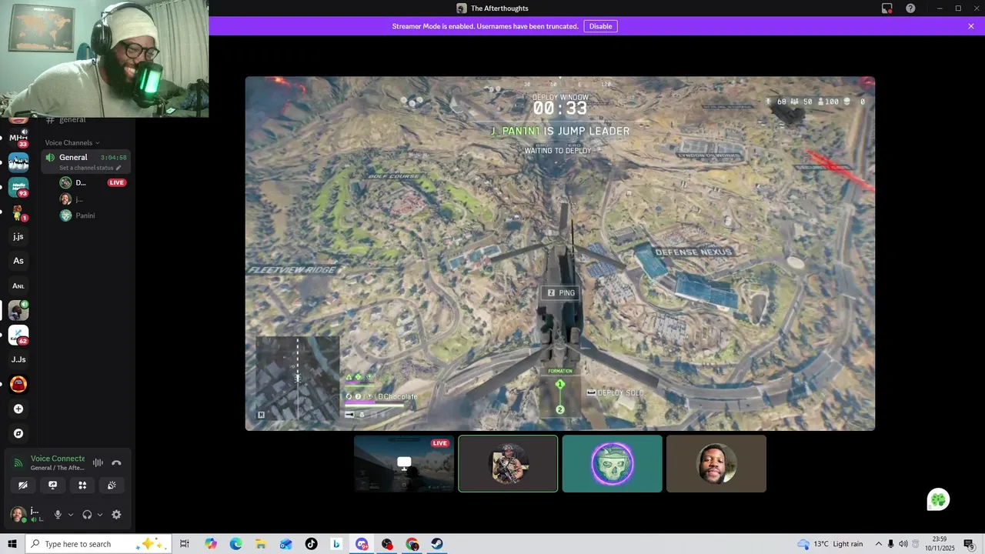Open the red Among Us server icon

18,384
